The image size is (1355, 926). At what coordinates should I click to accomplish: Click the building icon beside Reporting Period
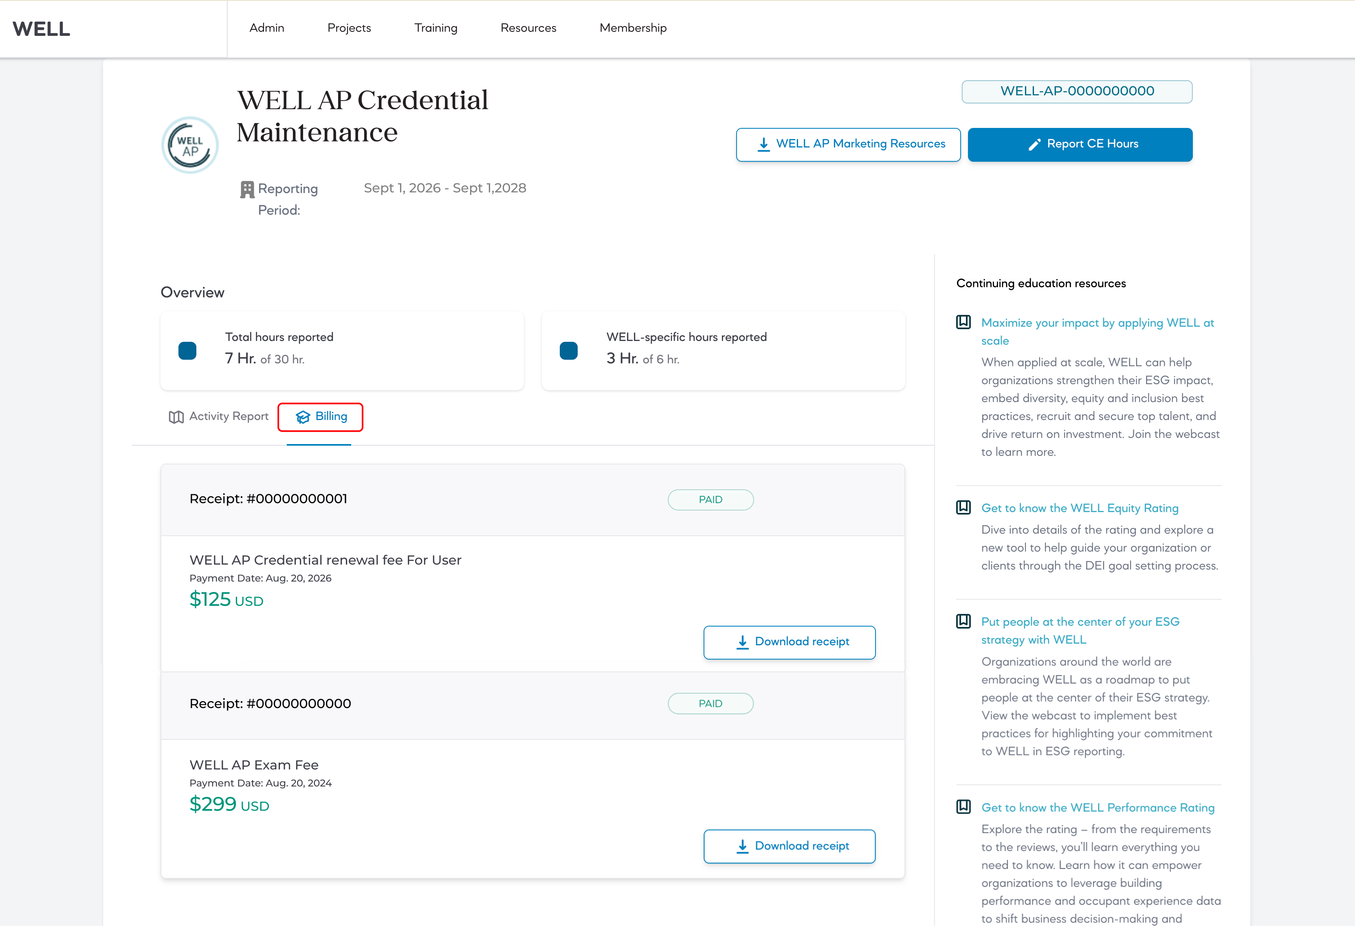pyautogui.click(x=247, y=189)
